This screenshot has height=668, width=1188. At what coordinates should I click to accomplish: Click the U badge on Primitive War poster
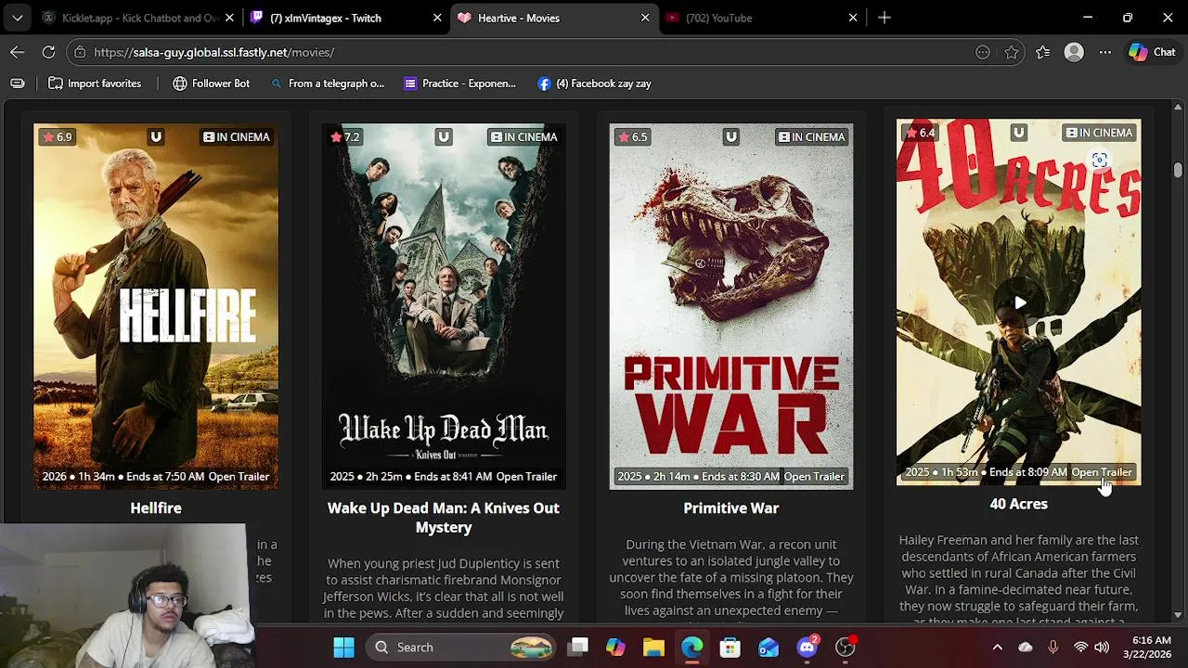pyautogui.click(x=731, y=136)
